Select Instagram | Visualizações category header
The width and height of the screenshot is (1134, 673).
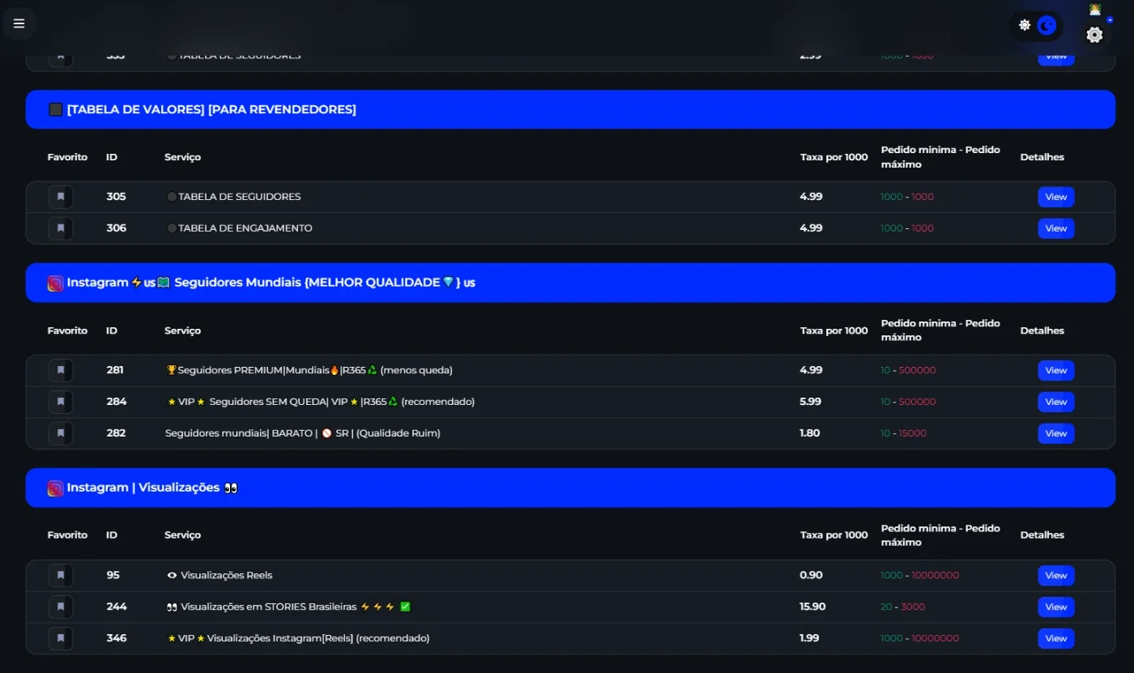point(570,488)
